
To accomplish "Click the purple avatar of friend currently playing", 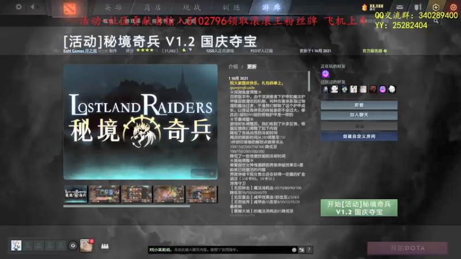I will tap(325, 74).
